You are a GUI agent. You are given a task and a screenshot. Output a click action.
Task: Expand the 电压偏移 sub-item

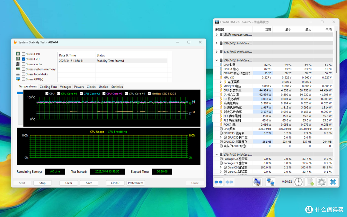(x=221, y=82)
